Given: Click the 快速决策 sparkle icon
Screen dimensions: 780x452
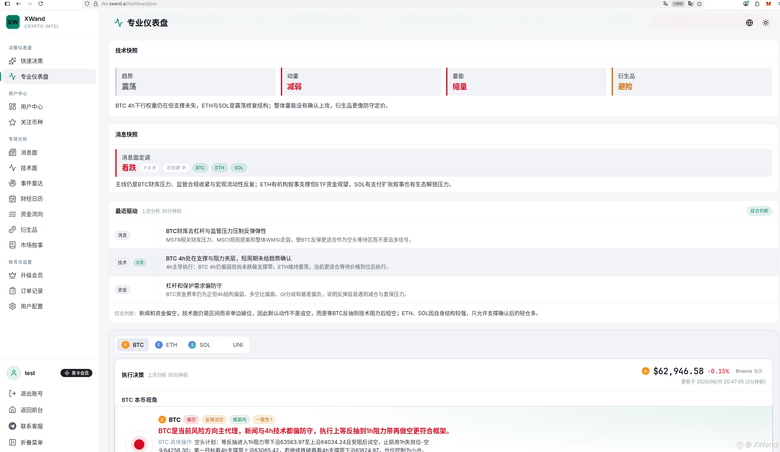Looking at the screenshot, I should coord(12,61).
